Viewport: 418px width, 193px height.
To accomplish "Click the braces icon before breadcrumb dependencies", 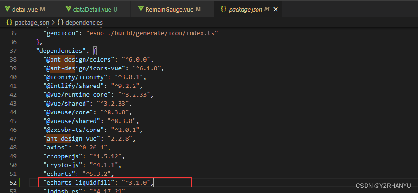I will [60, 23].
